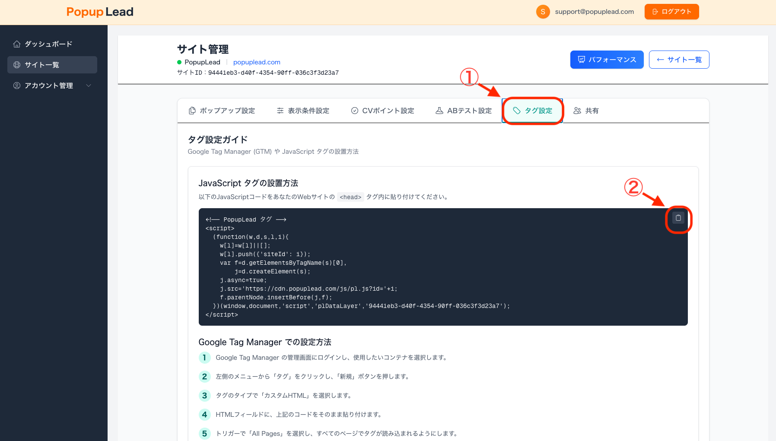
Task: Click the checkmark icon on CVポイント設定 tab
Action: pos(354,111)
